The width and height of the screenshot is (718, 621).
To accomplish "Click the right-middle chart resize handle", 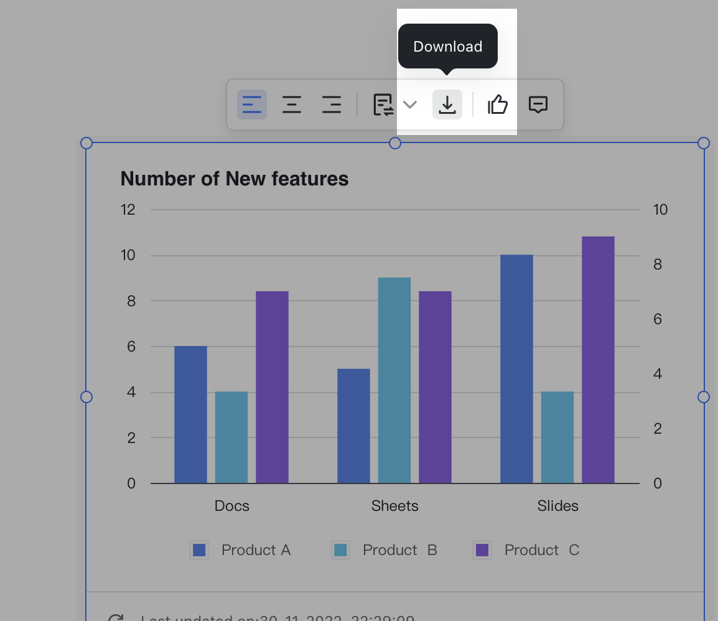I will click(x=704, y=397).
